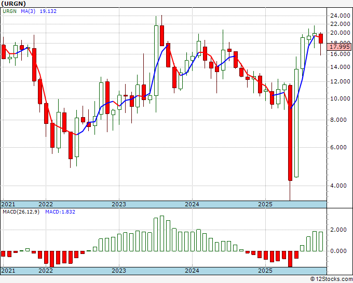Click the 22.000 price axis label
This screenshot has width=353, height=283.
340,24
